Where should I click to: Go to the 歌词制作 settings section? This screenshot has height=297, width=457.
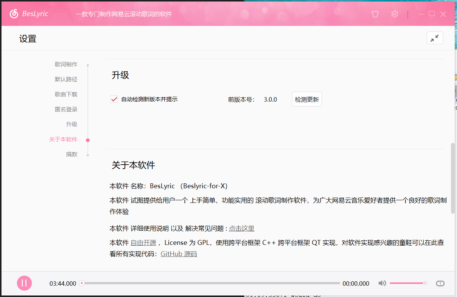pos(66,64)
